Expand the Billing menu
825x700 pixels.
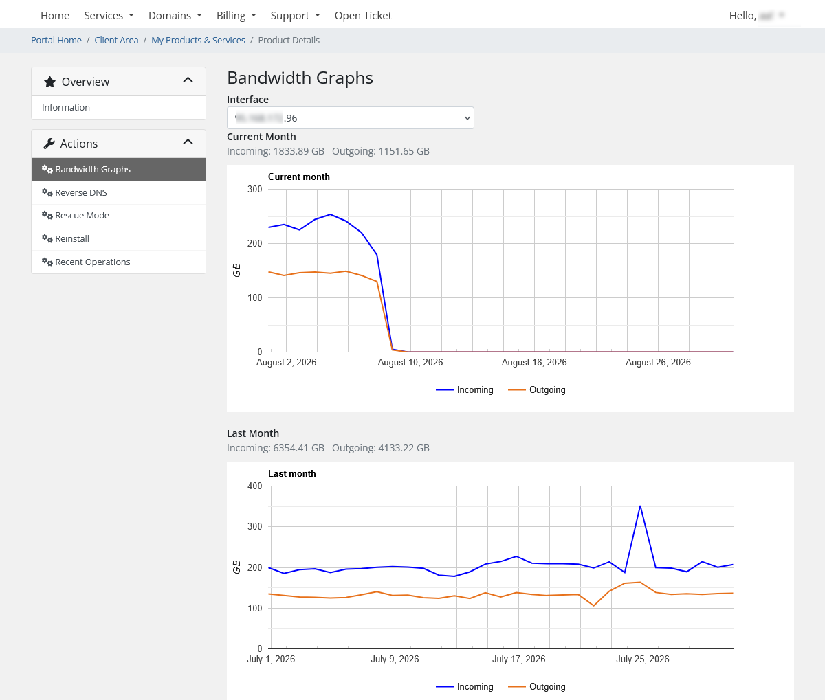(x=236, y=15)
